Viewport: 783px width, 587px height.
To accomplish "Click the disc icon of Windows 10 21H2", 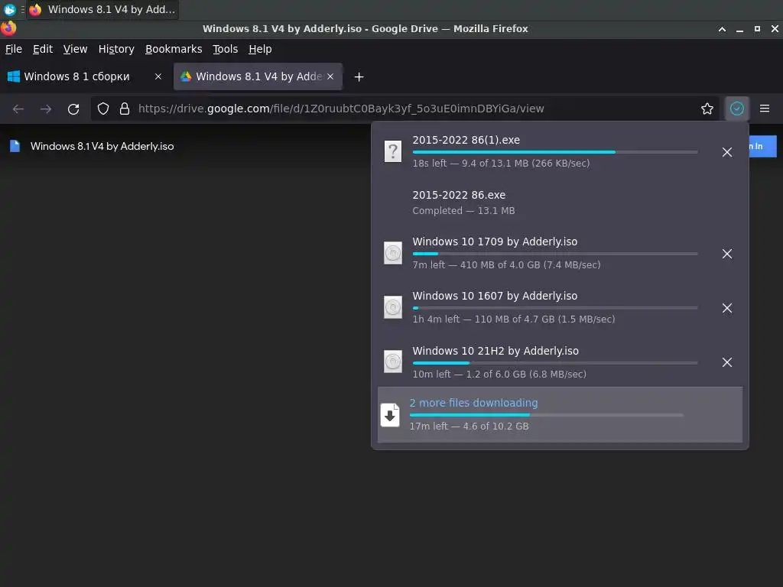I will (392, 362).
